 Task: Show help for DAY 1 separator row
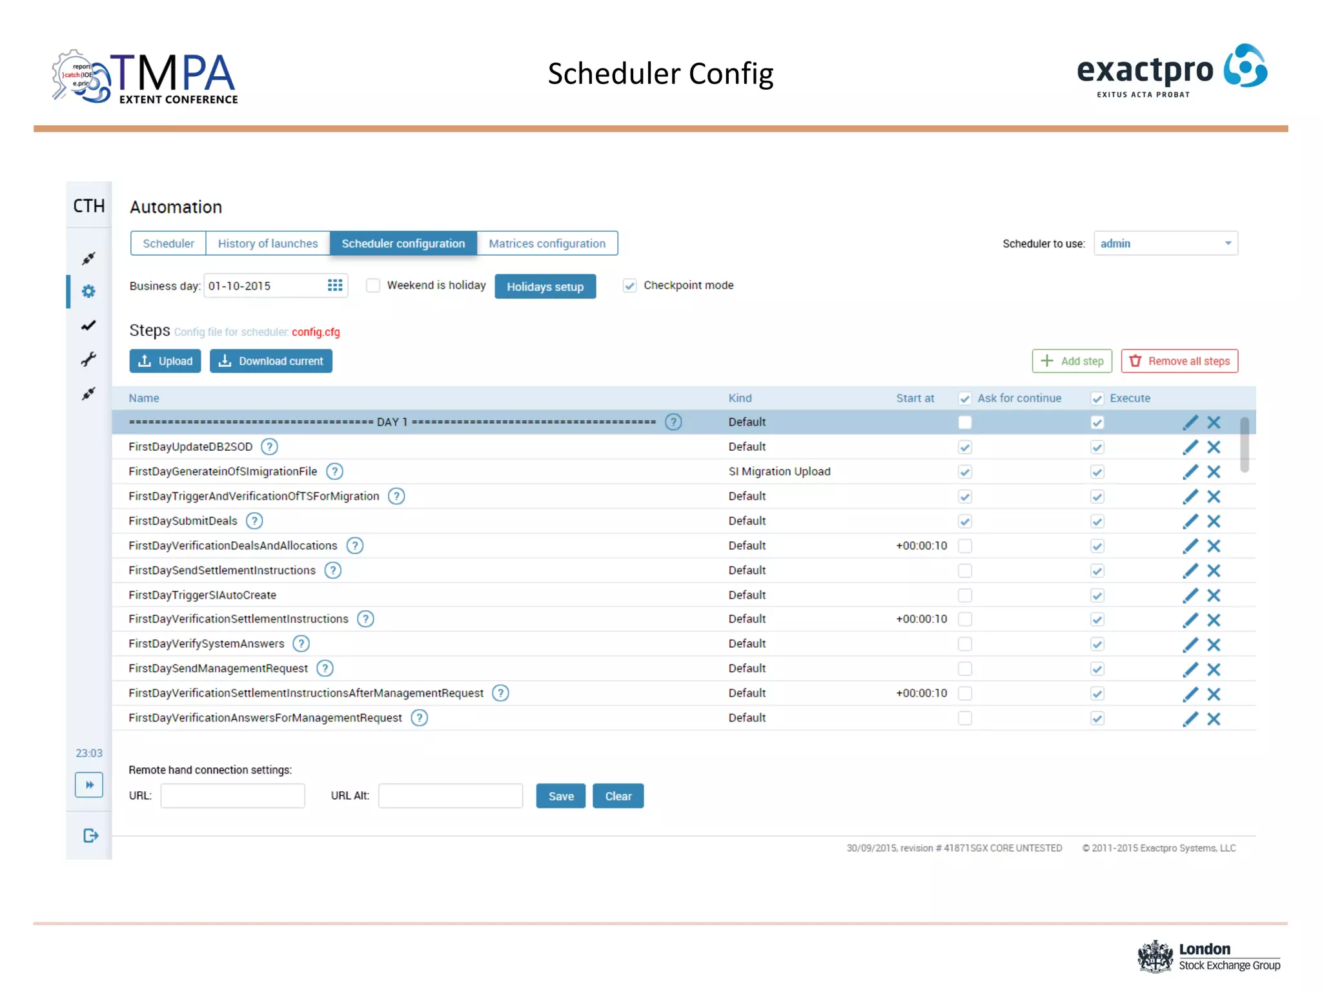click(673, 422)
